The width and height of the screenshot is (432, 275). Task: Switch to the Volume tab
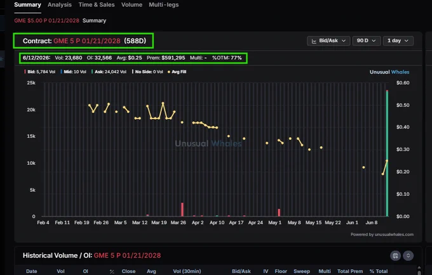pos(132,4)
